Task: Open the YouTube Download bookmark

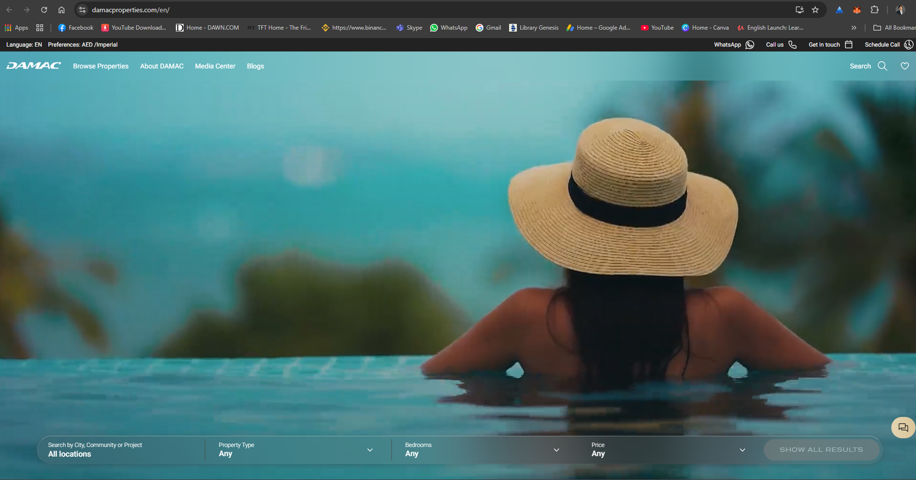Action: (134, 27)
